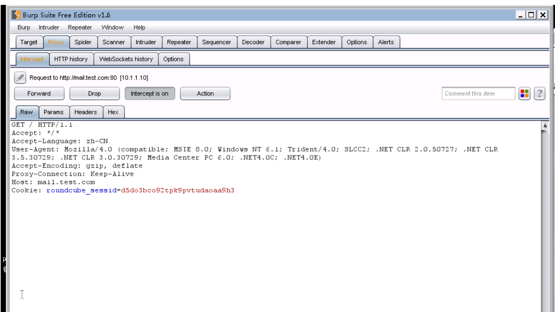The height and width of the screenshot is (312, 555).
Task: Click the pencil edit-target icon
Action: [x=20, y=77]
